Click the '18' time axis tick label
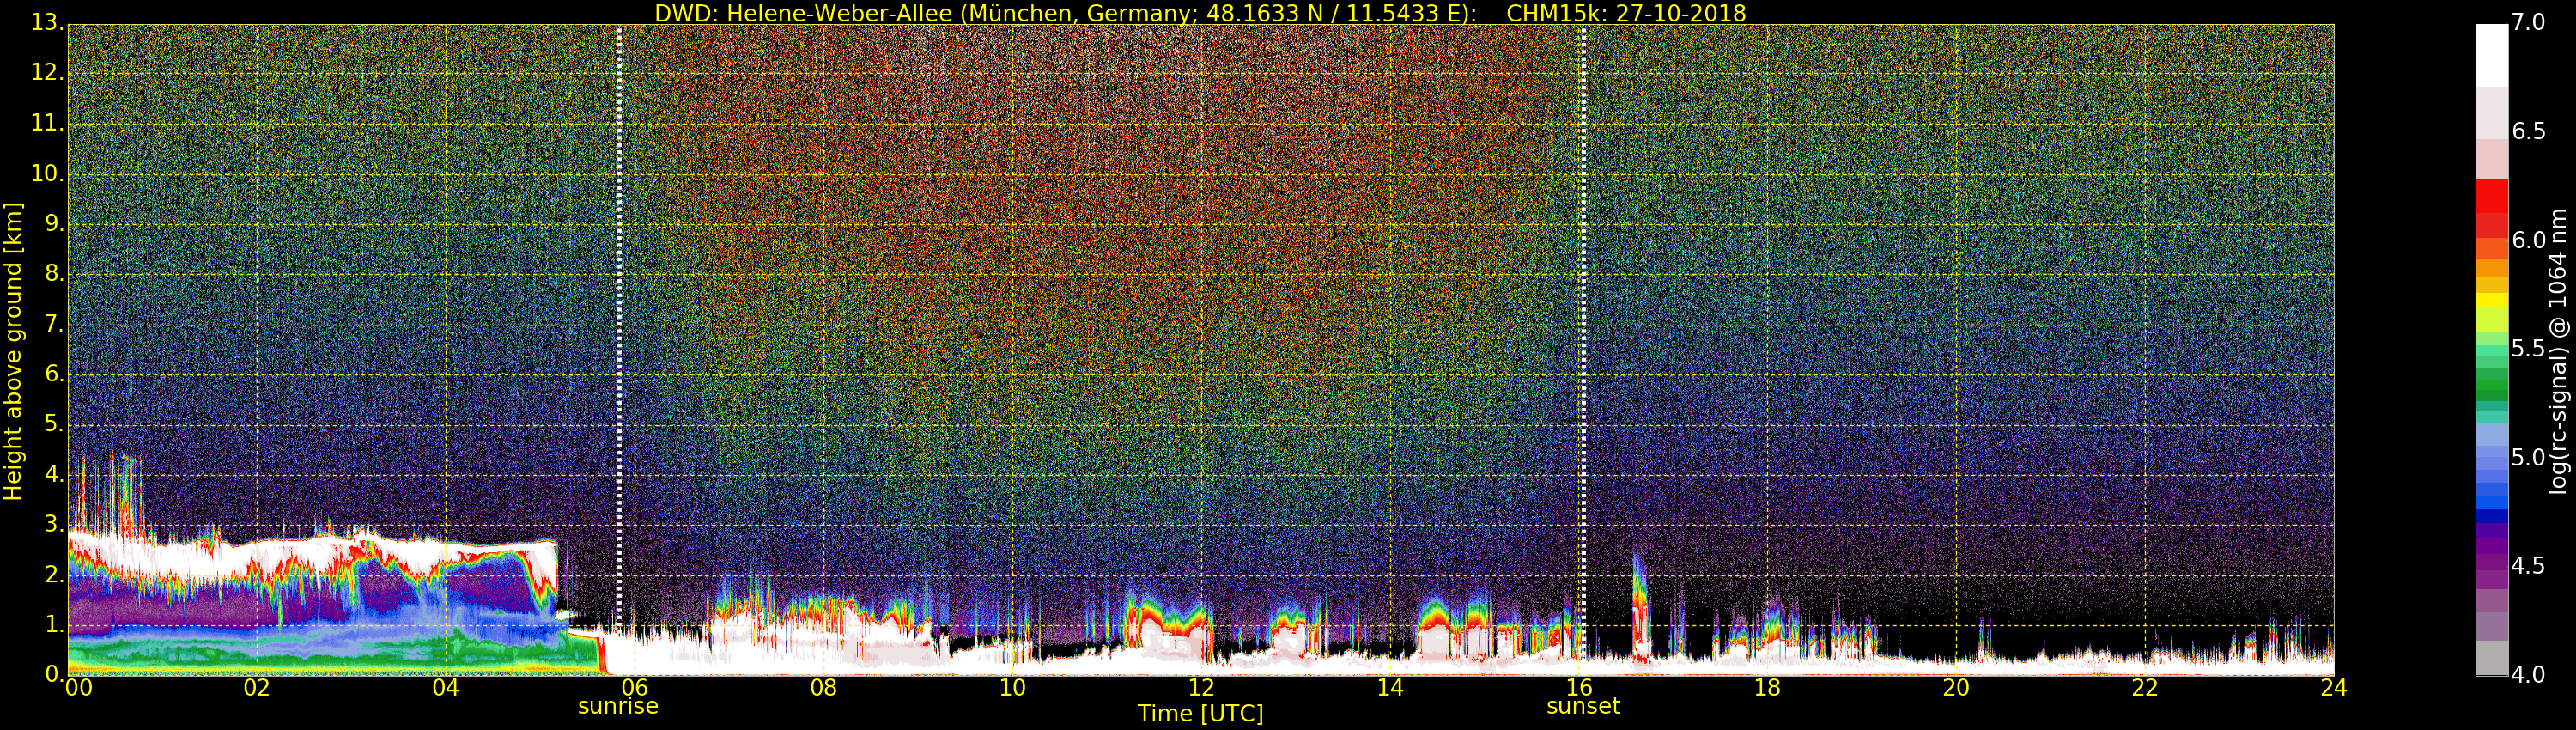 tap(1768, 688)
